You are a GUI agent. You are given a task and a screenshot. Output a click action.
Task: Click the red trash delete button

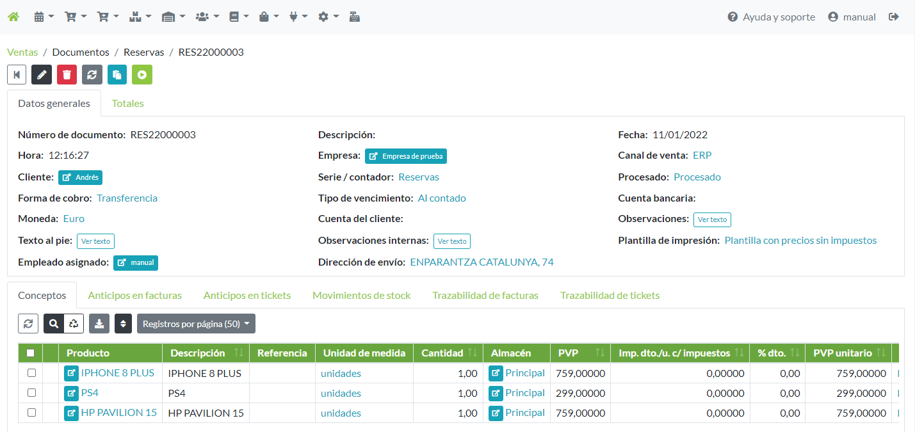[x=67, y=75]
